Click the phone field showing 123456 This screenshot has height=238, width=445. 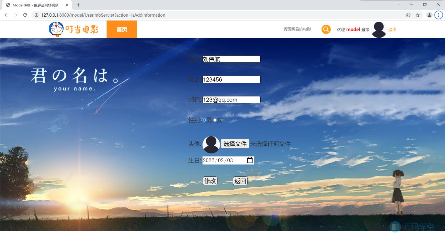231,80
